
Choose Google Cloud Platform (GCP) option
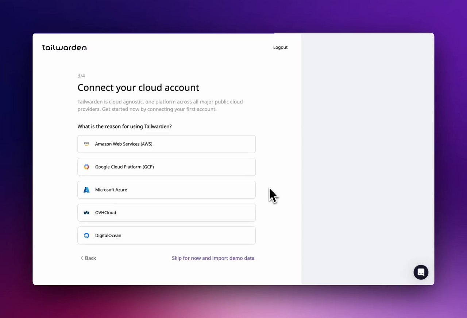[x=166, y=167]
